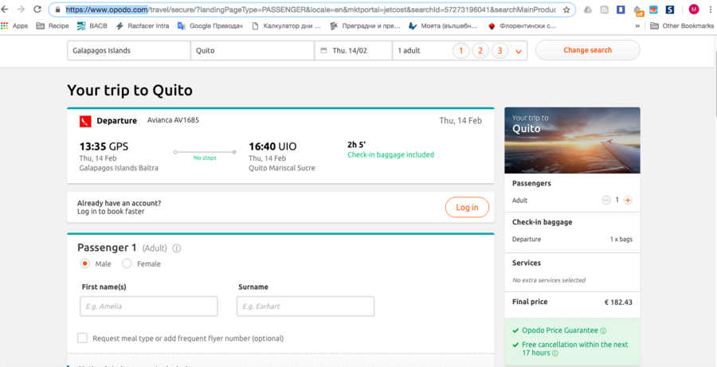The width and height of the screenshot is (717, 367).
Task: Click the extension icon with the orange off badge
Action: pos(639,10)
